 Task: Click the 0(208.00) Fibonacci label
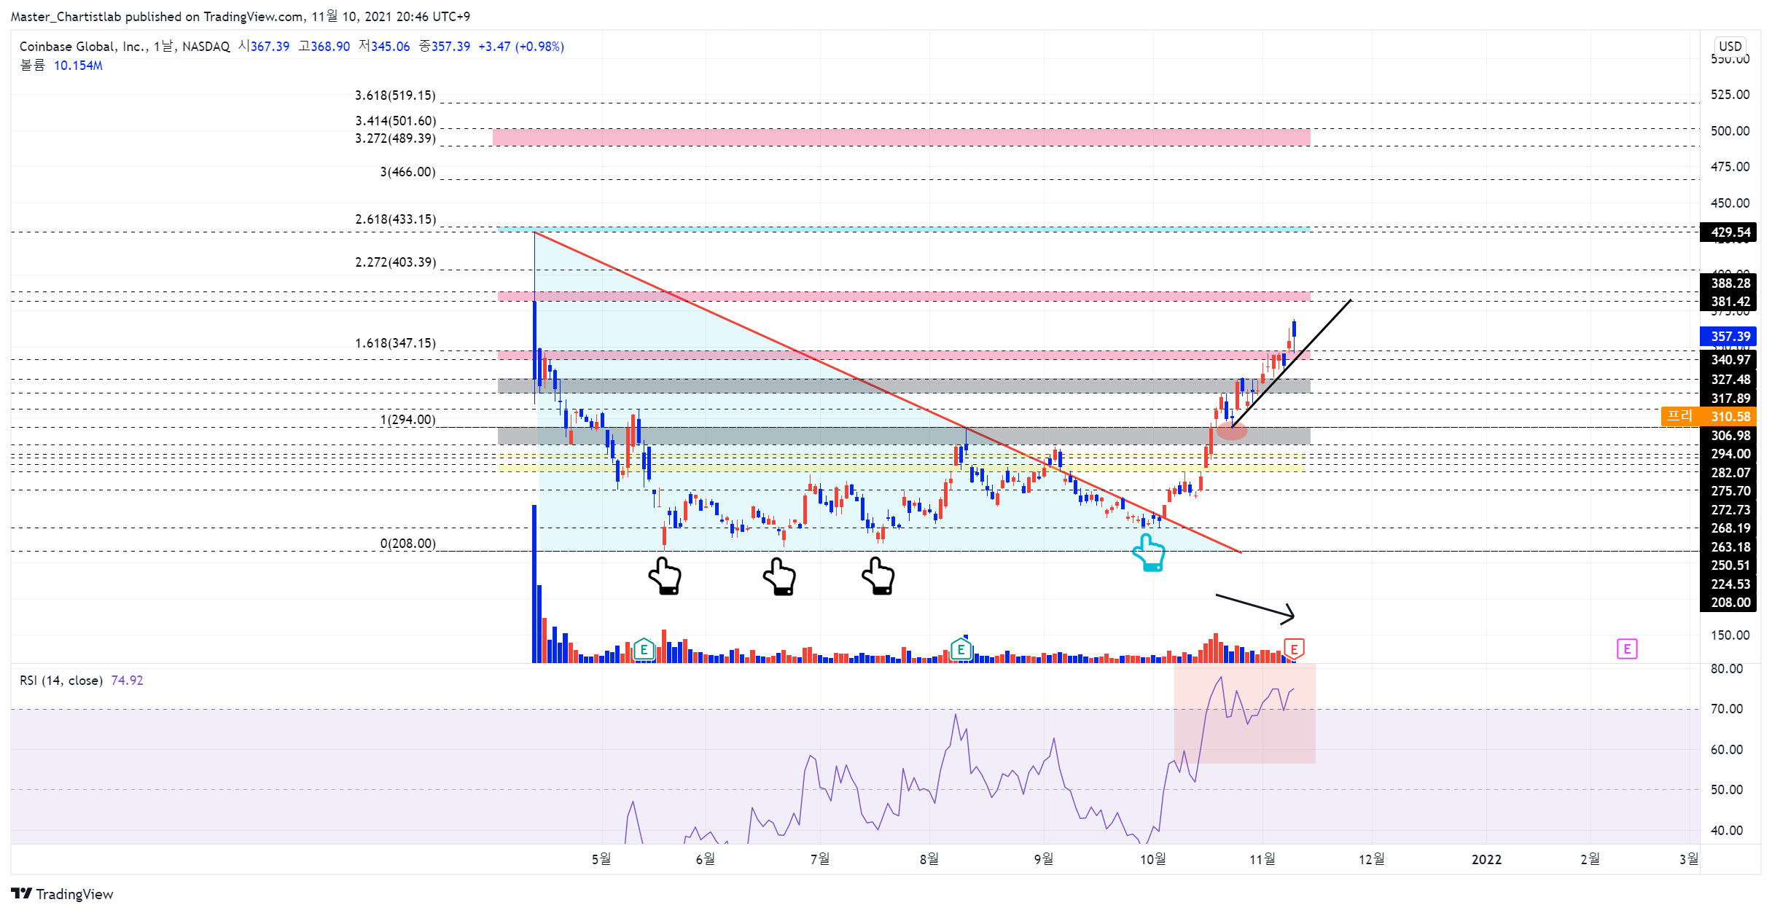[407, 544]
